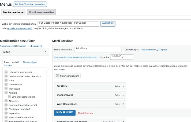The height and width of the screenshot is (122, 191).
Task: Switch to Positionen verwalten tab
Action: click(x=42, y=12)
